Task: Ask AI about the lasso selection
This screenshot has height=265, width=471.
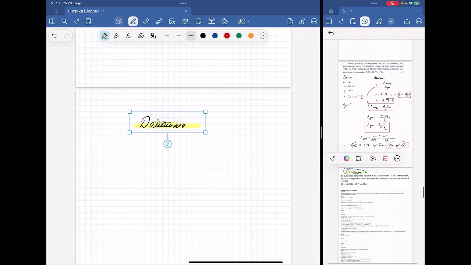Action: (333, 158)
